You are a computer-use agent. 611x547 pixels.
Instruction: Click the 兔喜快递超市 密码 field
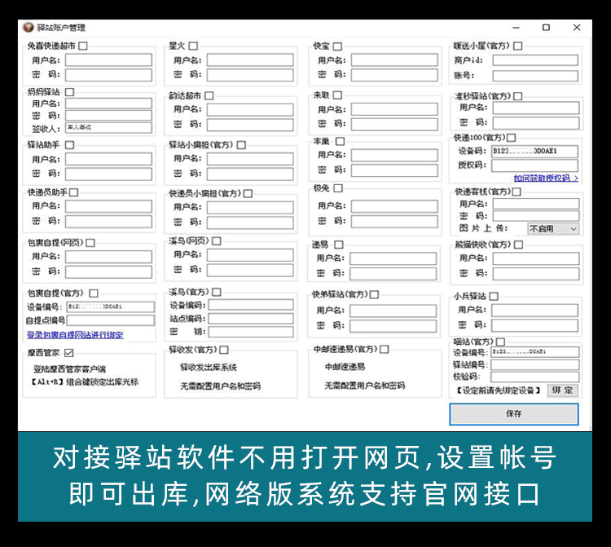point(108,75)
